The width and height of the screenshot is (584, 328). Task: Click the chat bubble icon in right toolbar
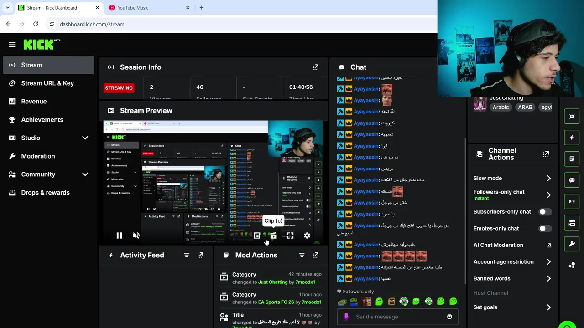572,180
